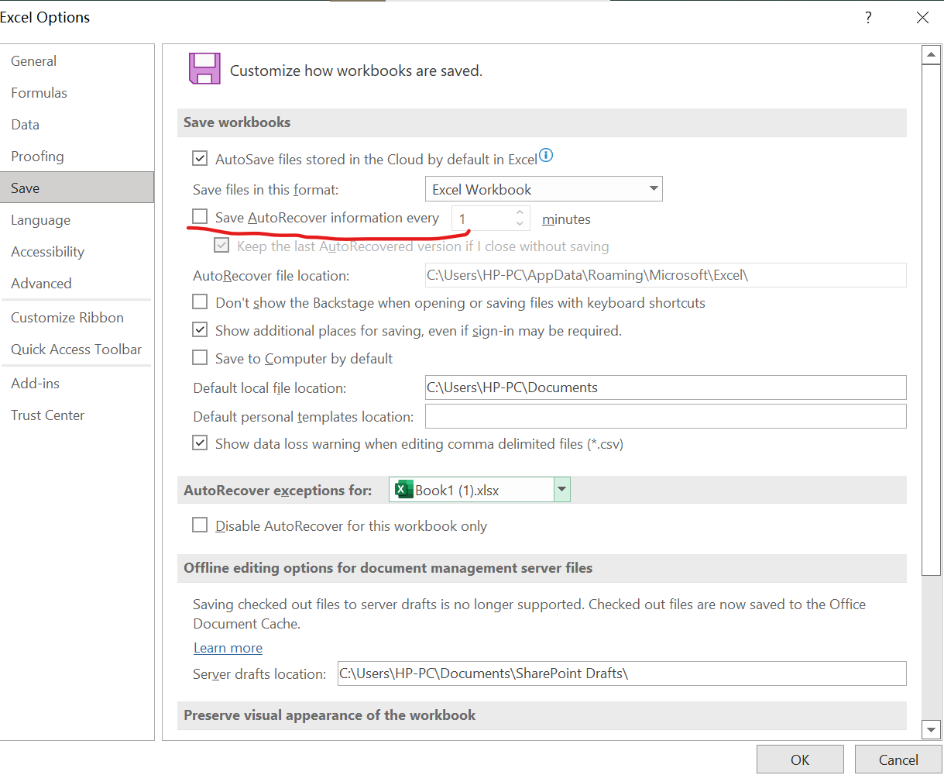Click the Excel icon in AutoRecover exceptions dropdown
The height and width of the screenshot is (775, 944).
click(x=403, y=490)
